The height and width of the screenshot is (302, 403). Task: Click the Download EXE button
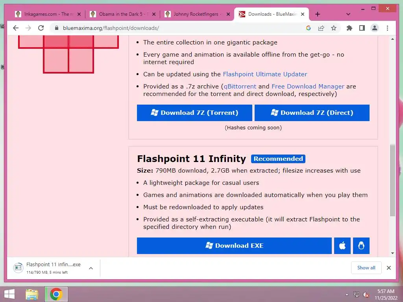234,246
